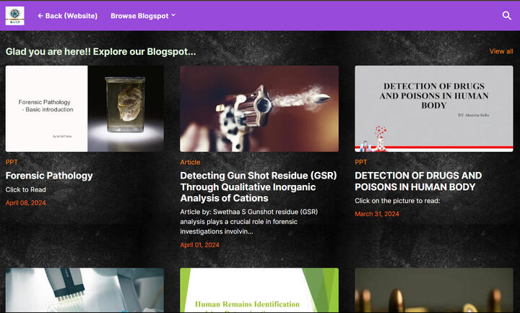Open the Browse Blogspot menu
This screenshot has height=313, width=520.
coord(139,16)
